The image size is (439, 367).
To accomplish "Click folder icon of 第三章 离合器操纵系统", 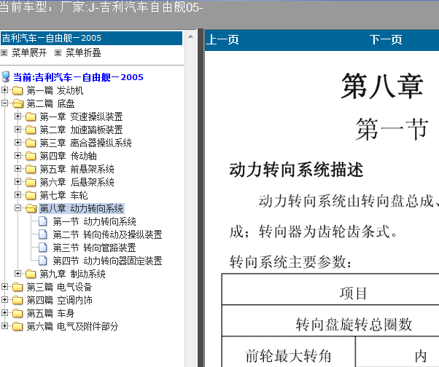I will [31, 143].
